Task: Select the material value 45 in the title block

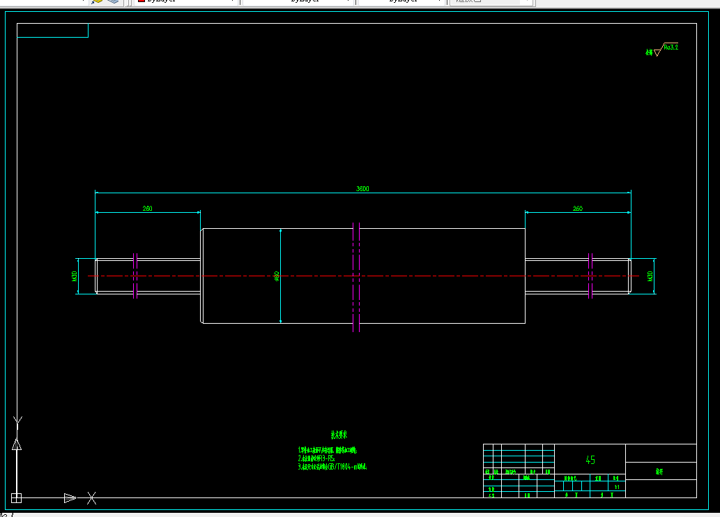Action: coord(590,460)
